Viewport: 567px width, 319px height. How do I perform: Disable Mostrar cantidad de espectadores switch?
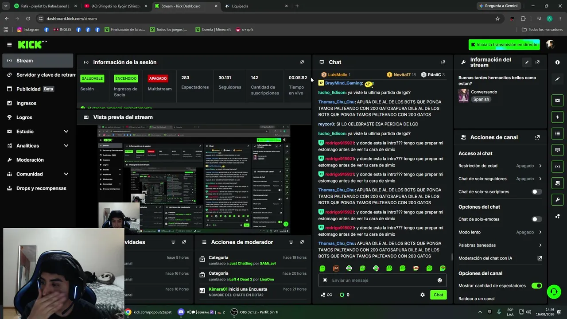536,286
